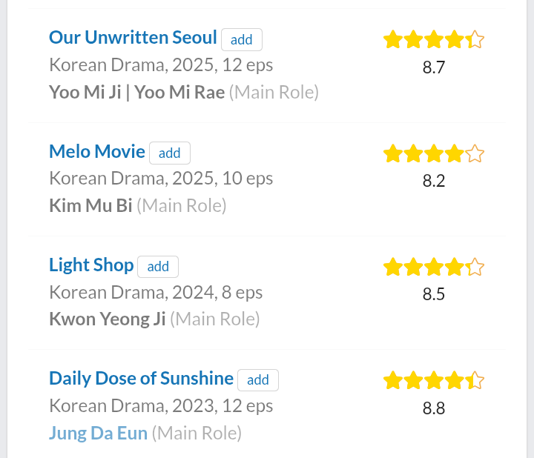Click the empty fifth star for Melo Movie

[x=475, y=153]
